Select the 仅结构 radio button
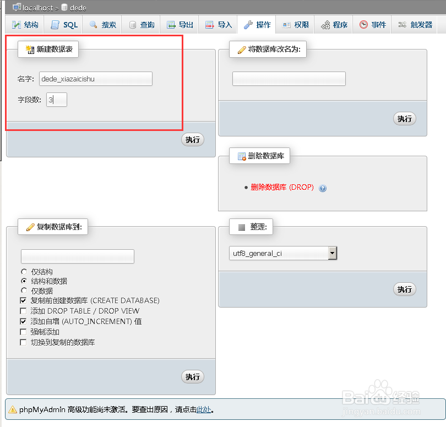Viewport: 446px width, 427px height. (x=23, y=271)
